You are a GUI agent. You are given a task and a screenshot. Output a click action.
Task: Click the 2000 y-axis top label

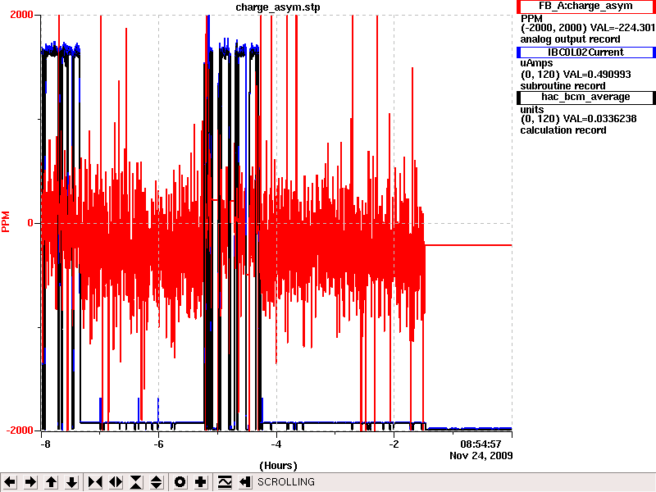[21, 15]
